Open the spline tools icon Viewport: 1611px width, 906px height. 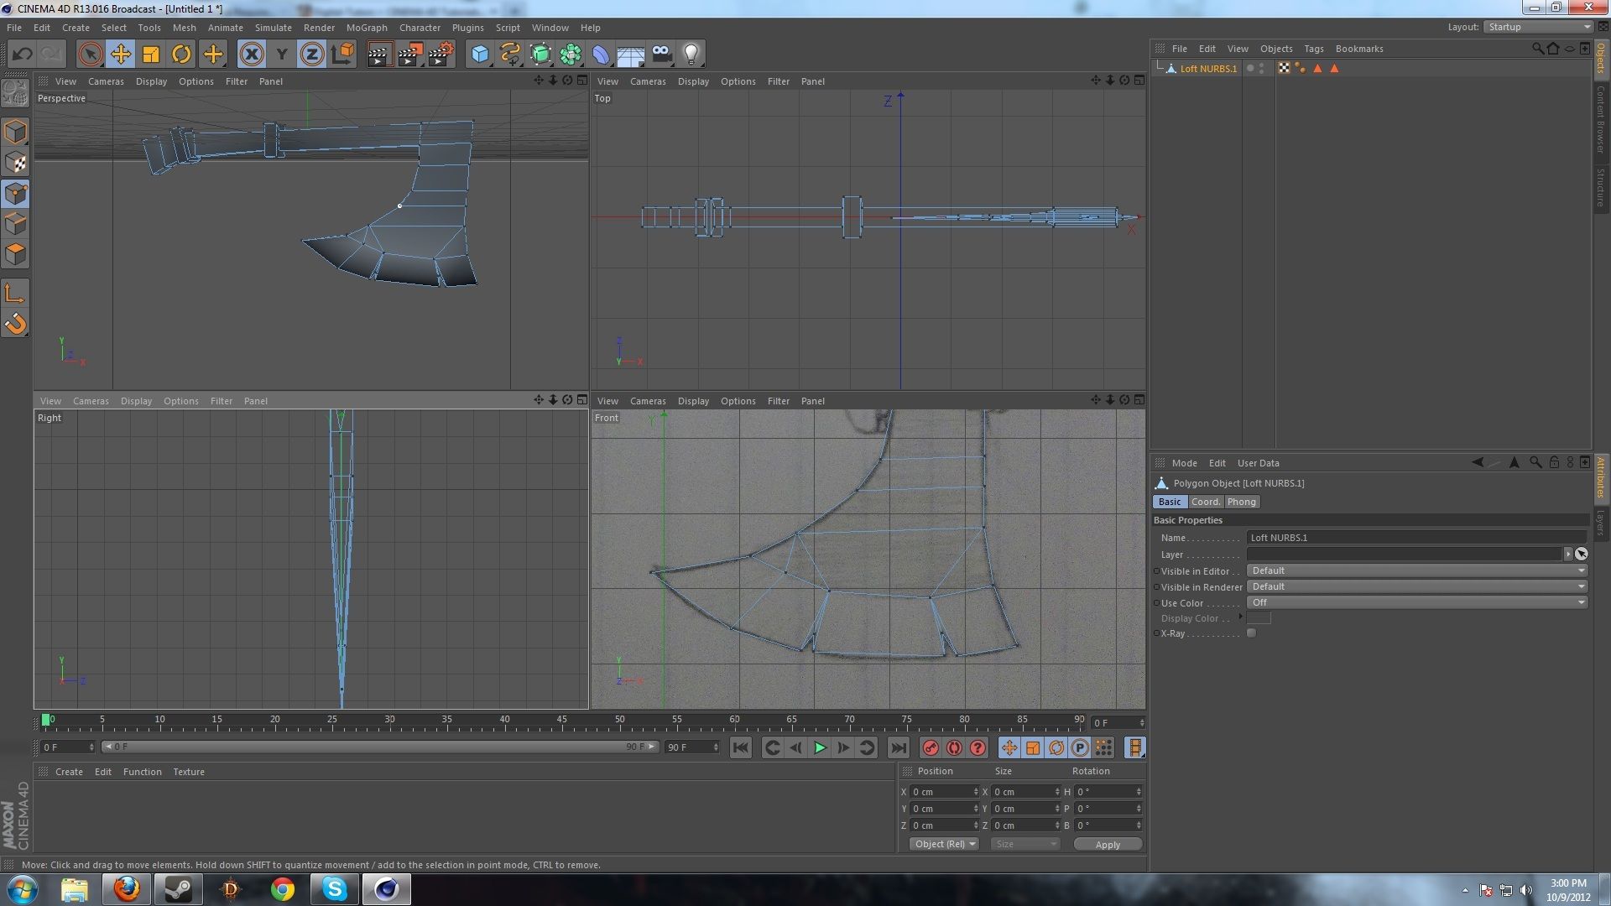pos(510,55)
